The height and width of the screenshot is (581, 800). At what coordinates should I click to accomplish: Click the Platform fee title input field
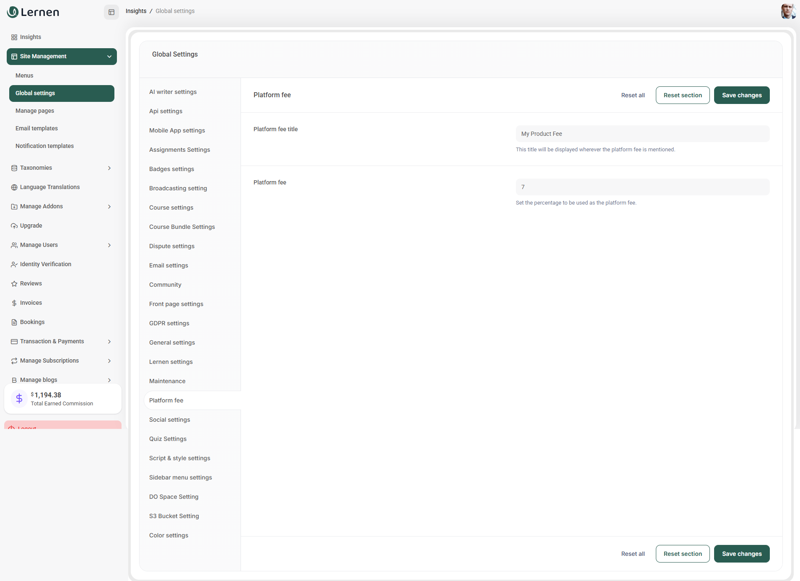(642, 134)
